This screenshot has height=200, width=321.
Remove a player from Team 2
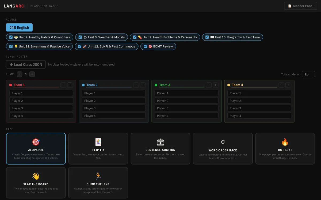[136, 85]
